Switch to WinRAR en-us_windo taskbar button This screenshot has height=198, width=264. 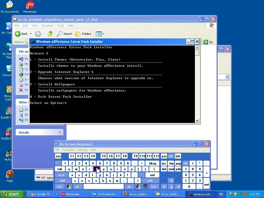coord(138,194)
